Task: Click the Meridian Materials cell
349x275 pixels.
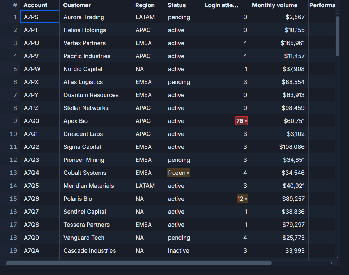Action: (x=96, y=186)
